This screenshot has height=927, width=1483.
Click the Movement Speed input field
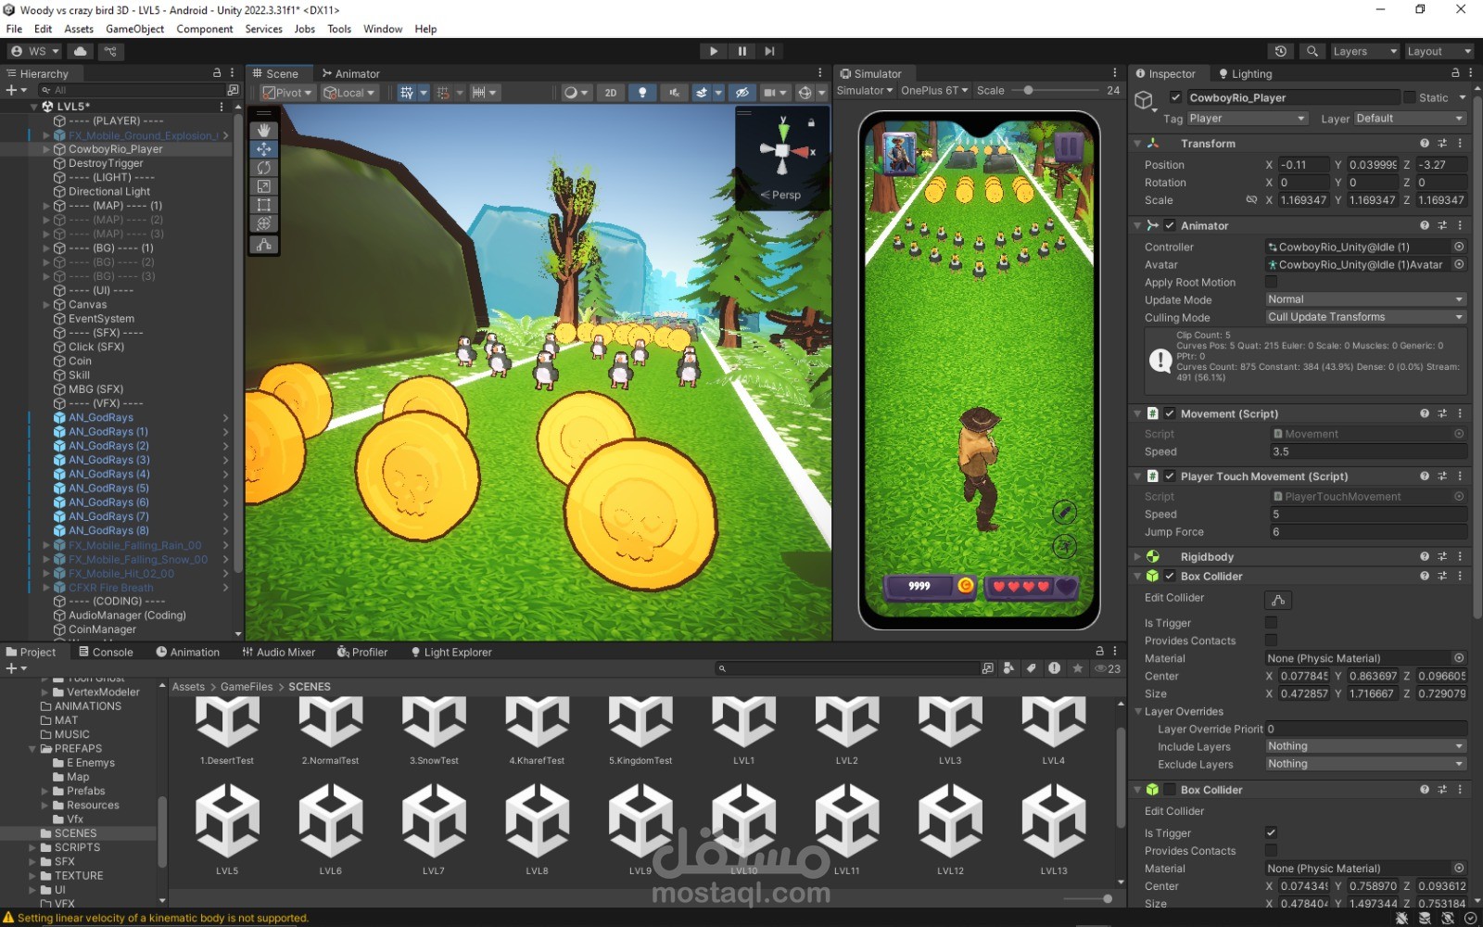pos(1368,451)
